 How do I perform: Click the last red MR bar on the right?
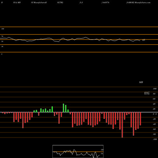pos(140,119)
